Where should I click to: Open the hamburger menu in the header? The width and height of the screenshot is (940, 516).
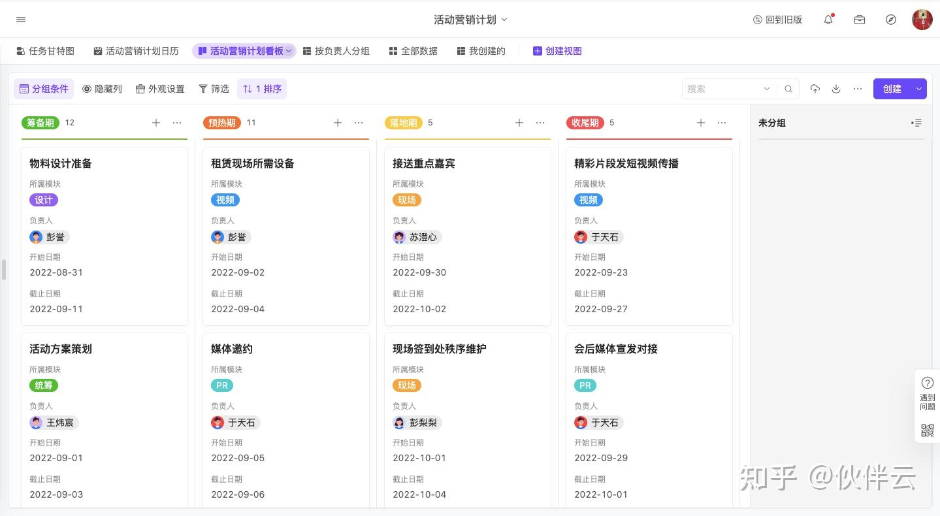pos(21,20)
